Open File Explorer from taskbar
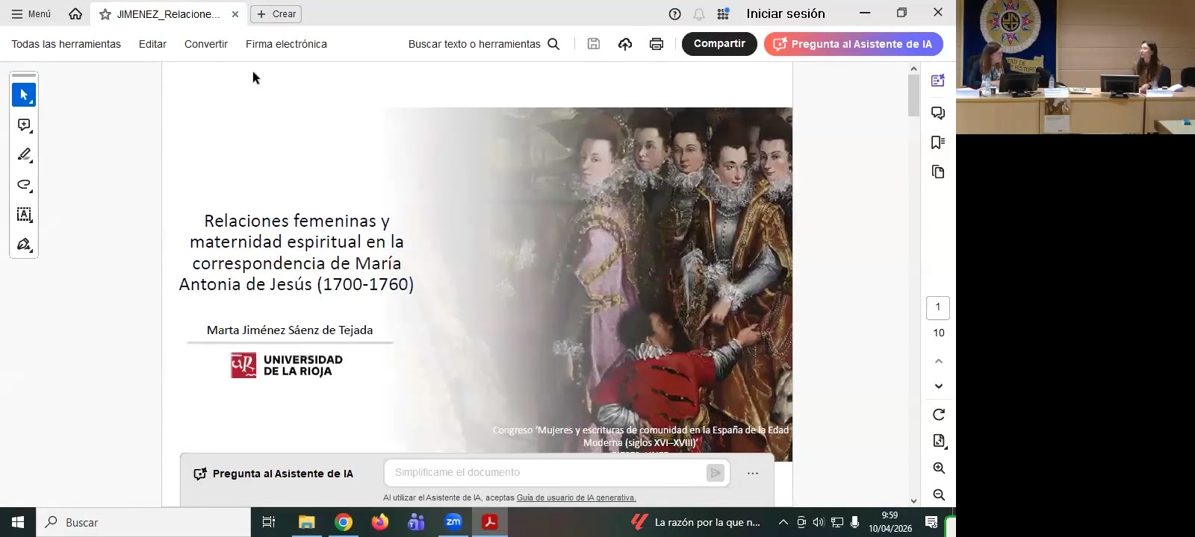The image size is (1195, 537). tap(307, 522)
